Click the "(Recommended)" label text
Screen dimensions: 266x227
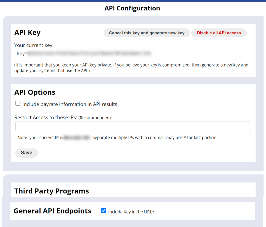95,118
